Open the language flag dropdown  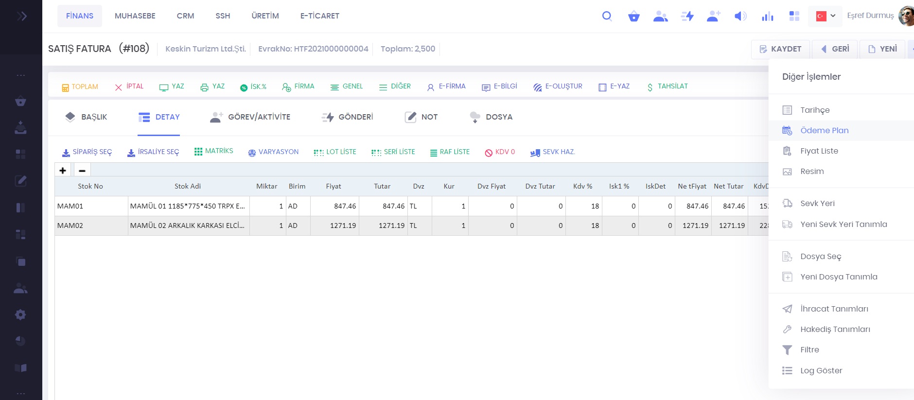coord(825,16)
